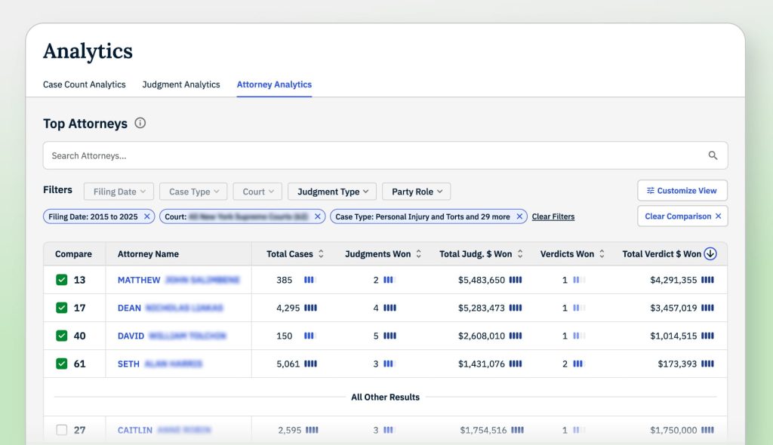Sort by Verdicts Won column arrows
This screenshot has width=773, height=445.
tap(602, 254)
